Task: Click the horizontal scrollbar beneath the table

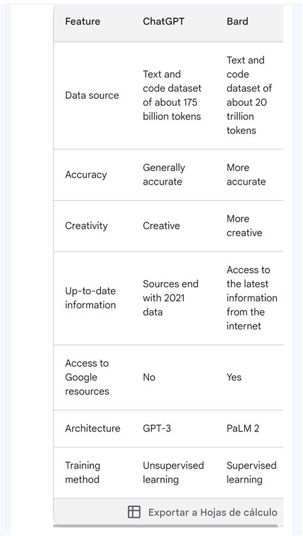Action: coord(166,526)
